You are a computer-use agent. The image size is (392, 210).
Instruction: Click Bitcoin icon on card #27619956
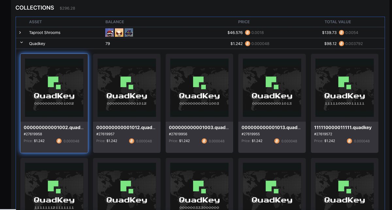point(204,141)
